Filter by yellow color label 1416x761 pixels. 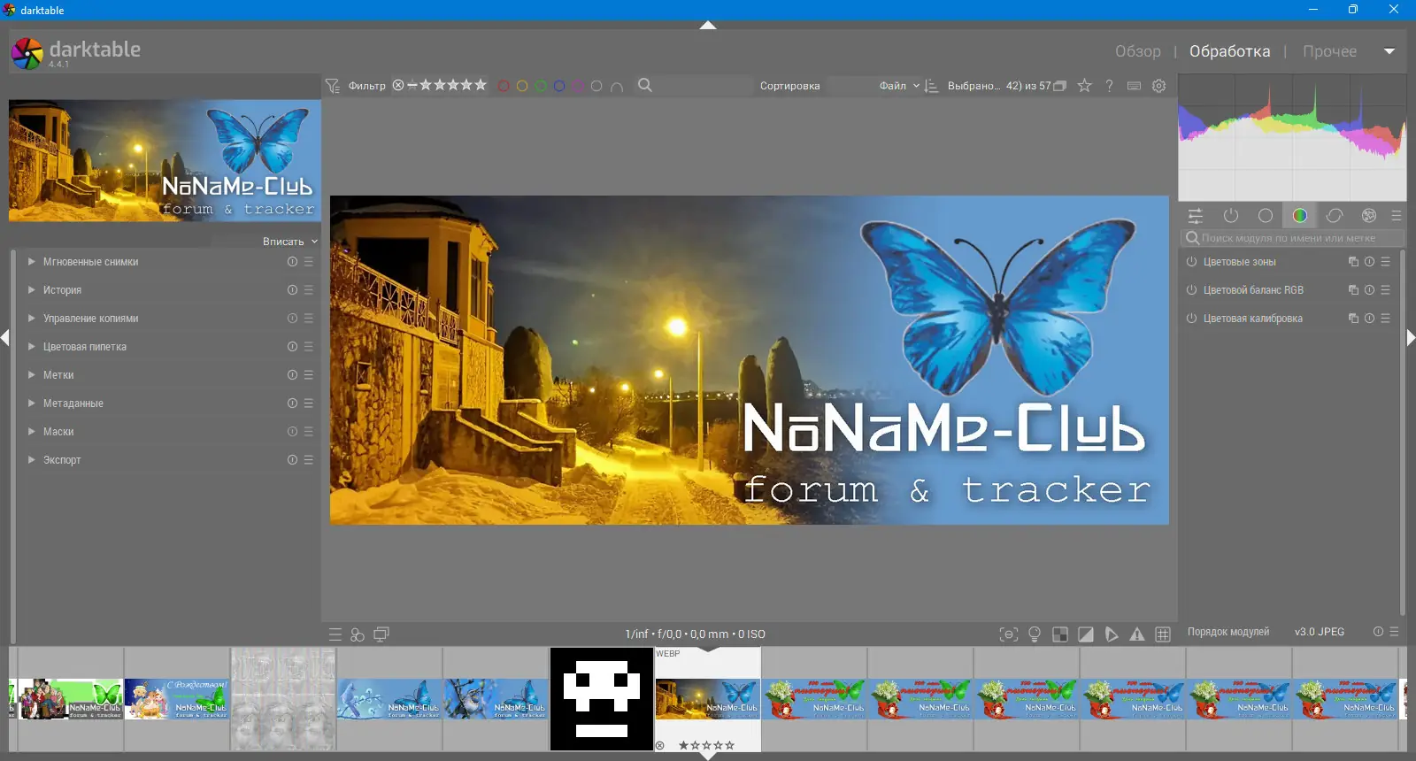coord(522,86)
